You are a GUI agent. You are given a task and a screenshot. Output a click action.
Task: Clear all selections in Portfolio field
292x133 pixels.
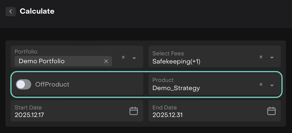(x=123, y=57)
